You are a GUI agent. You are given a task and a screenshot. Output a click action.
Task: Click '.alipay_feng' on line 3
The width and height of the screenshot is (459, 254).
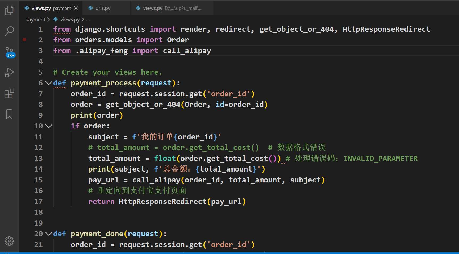click(x=101, y=51)
